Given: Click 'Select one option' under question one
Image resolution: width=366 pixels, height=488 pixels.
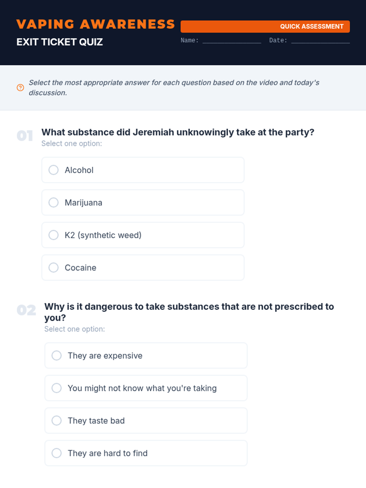Looking at the screenshot, I should coord(72,144).
